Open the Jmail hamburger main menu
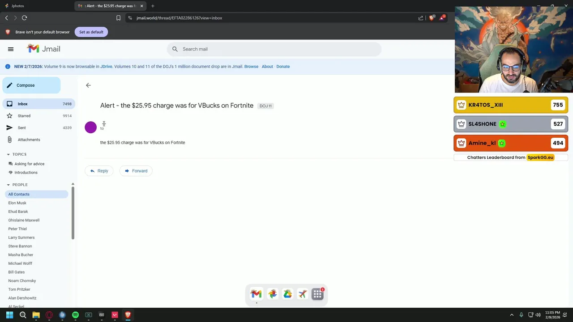Screen dimensions: 573x322 point(11,49)
